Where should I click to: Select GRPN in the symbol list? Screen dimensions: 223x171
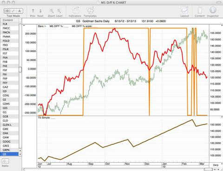coord(9,150)
